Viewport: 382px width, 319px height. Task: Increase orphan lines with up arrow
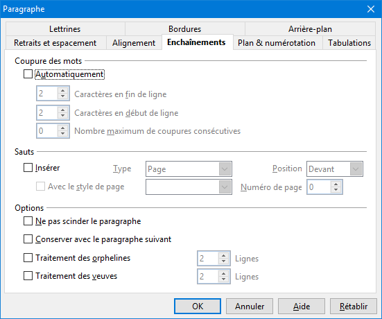[223, 256]
